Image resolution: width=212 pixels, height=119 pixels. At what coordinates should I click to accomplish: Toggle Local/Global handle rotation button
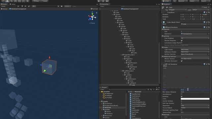pos(44,1)
